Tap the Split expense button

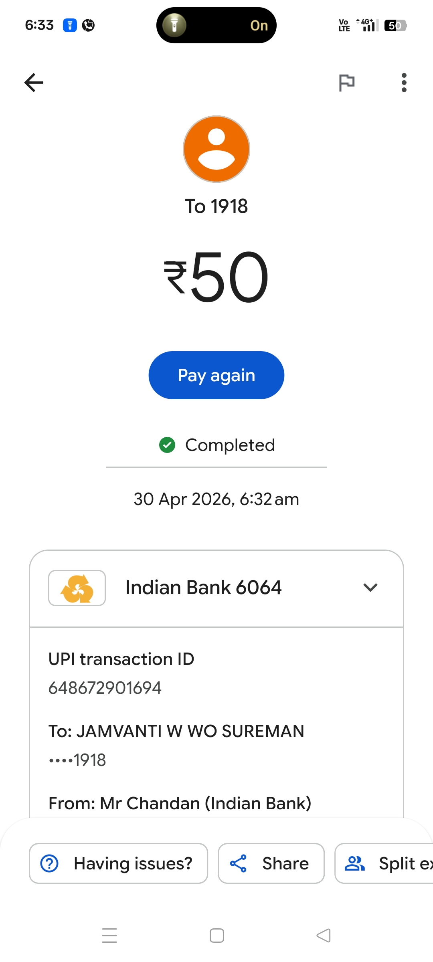click(384, 863)
